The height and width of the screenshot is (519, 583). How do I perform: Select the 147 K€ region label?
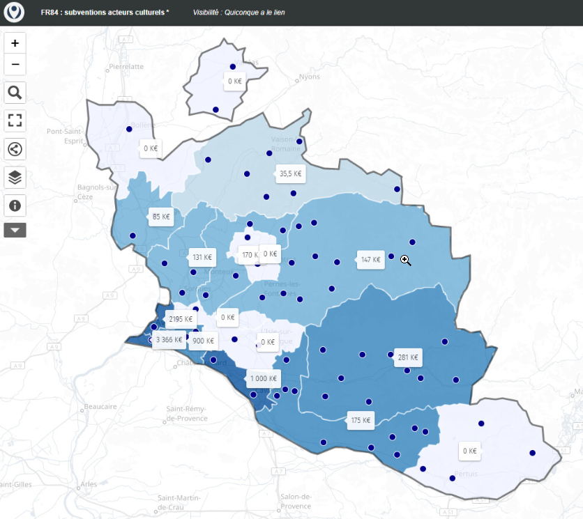(x=371, y=260)
